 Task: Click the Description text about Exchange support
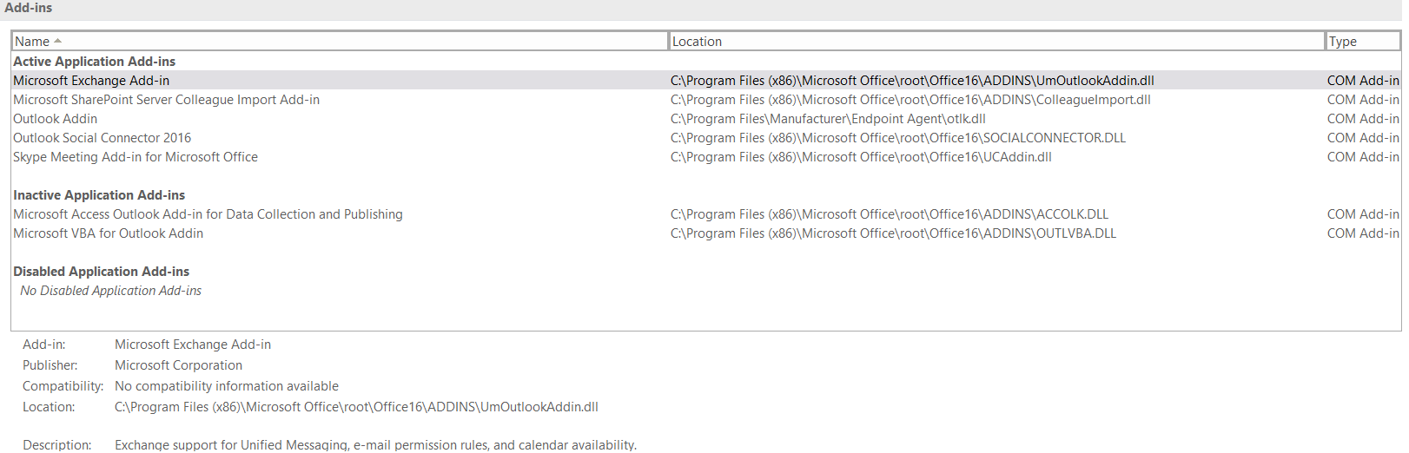coord(375,444)
